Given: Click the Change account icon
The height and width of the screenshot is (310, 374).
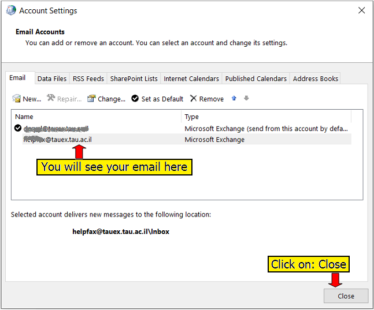Looking at the screenshot, I should [x=91, y=98].
